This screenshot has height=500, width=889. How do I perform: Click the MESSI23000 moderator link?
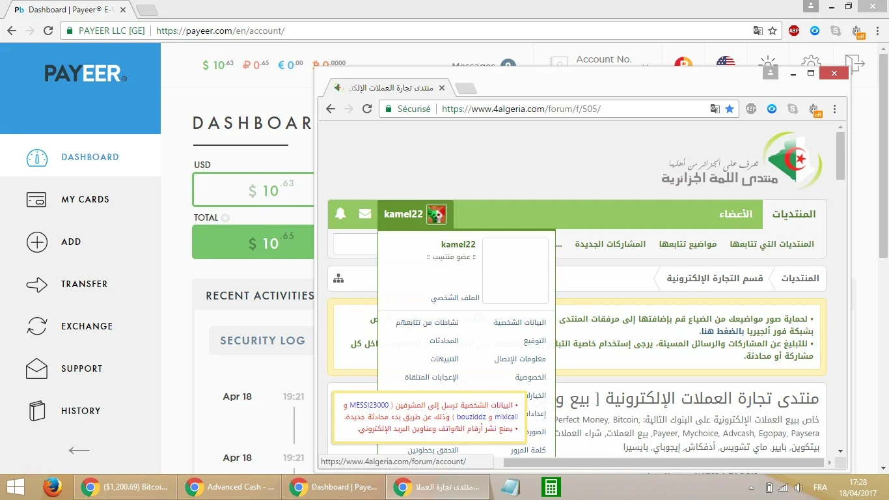click(x=368, y=406)
